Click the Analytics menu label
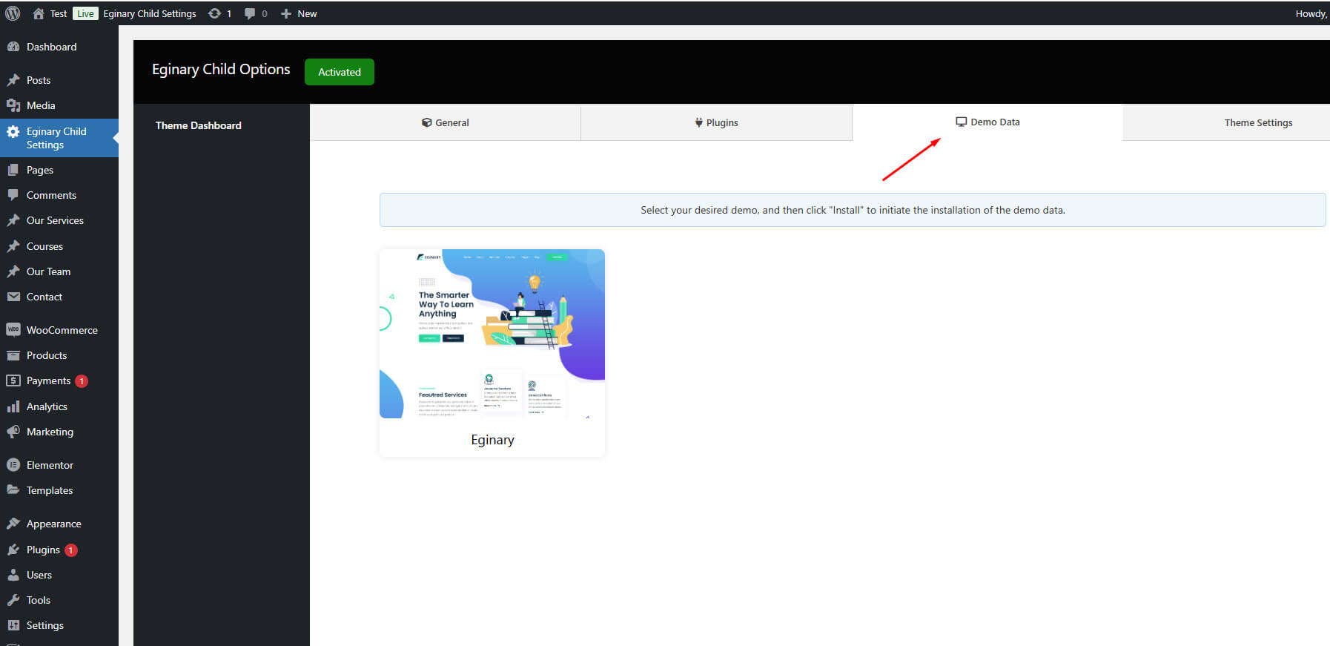1330x646 pixels. pyautogui.click(x=47, y=406)
